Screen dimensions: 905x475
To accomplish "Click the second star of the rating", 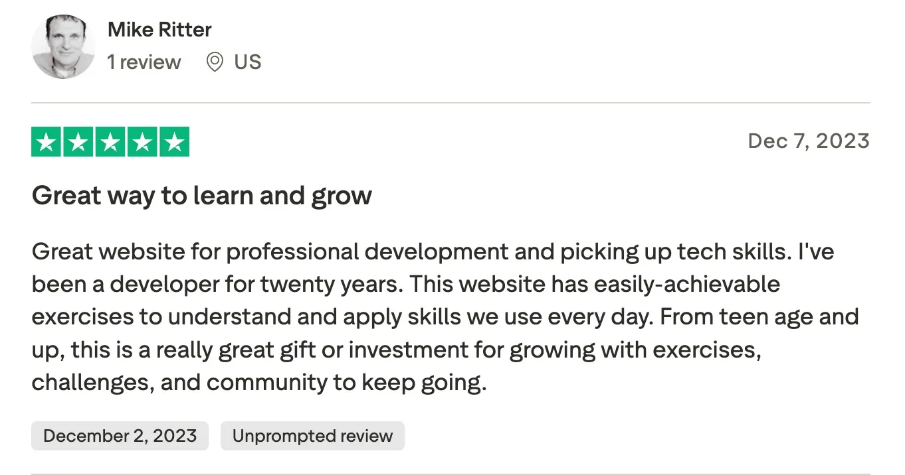I will coord(78,141).
